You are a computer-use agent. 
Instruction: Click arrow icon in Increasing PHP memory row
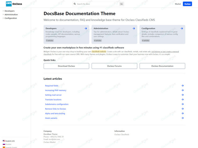pyautogui.click(x=183, y=90)
